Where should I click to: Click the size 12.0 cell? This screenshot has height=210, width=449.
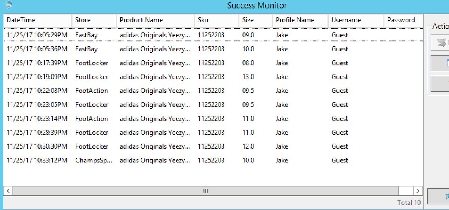point(248,146)
